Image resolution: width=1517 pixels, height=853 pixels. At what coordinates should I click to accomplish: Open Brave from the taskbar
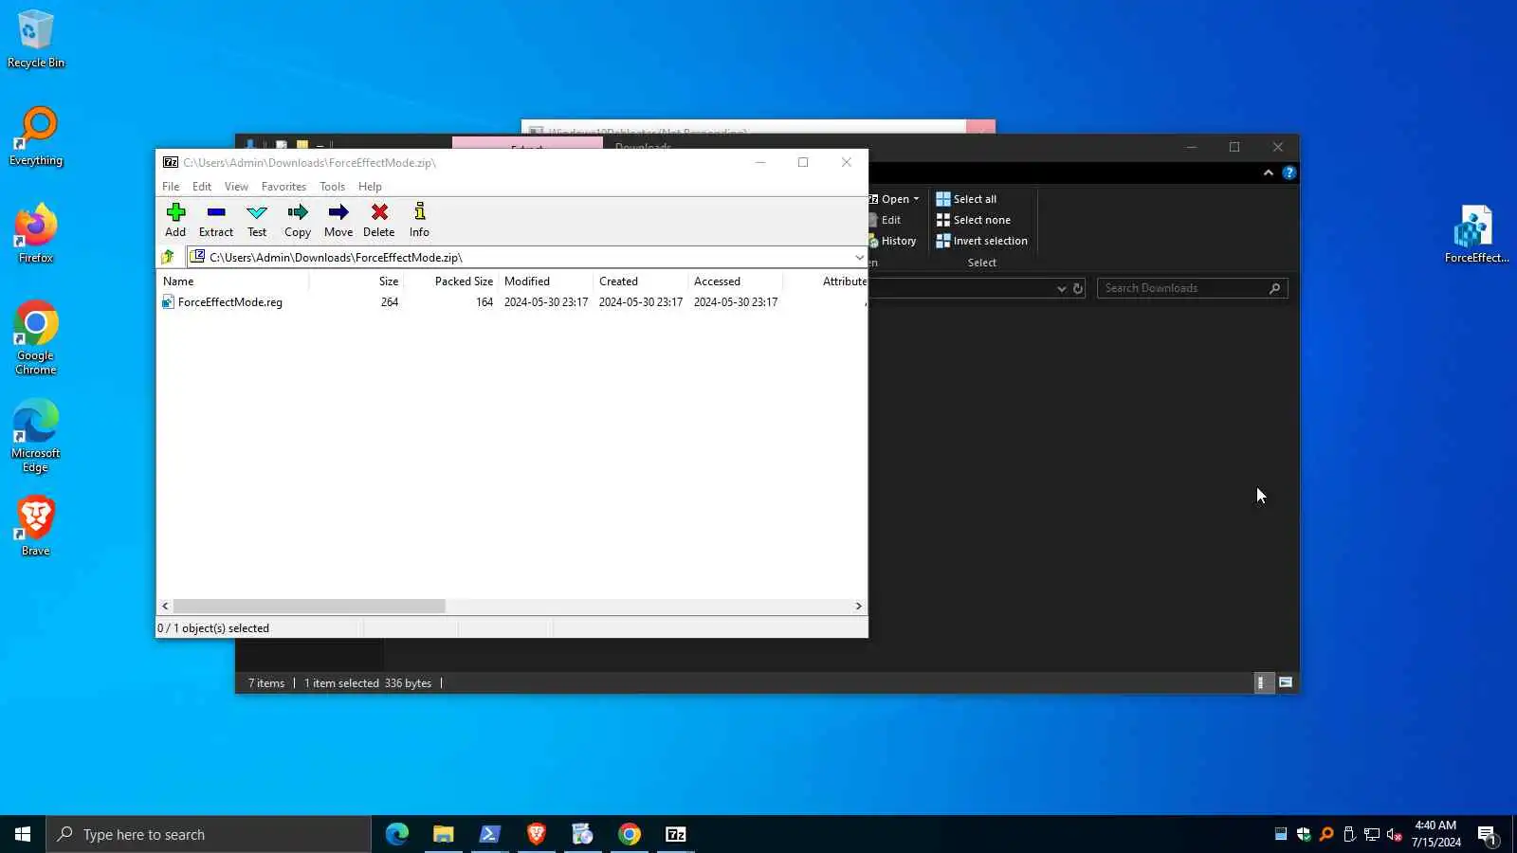[x=536, y=834]
